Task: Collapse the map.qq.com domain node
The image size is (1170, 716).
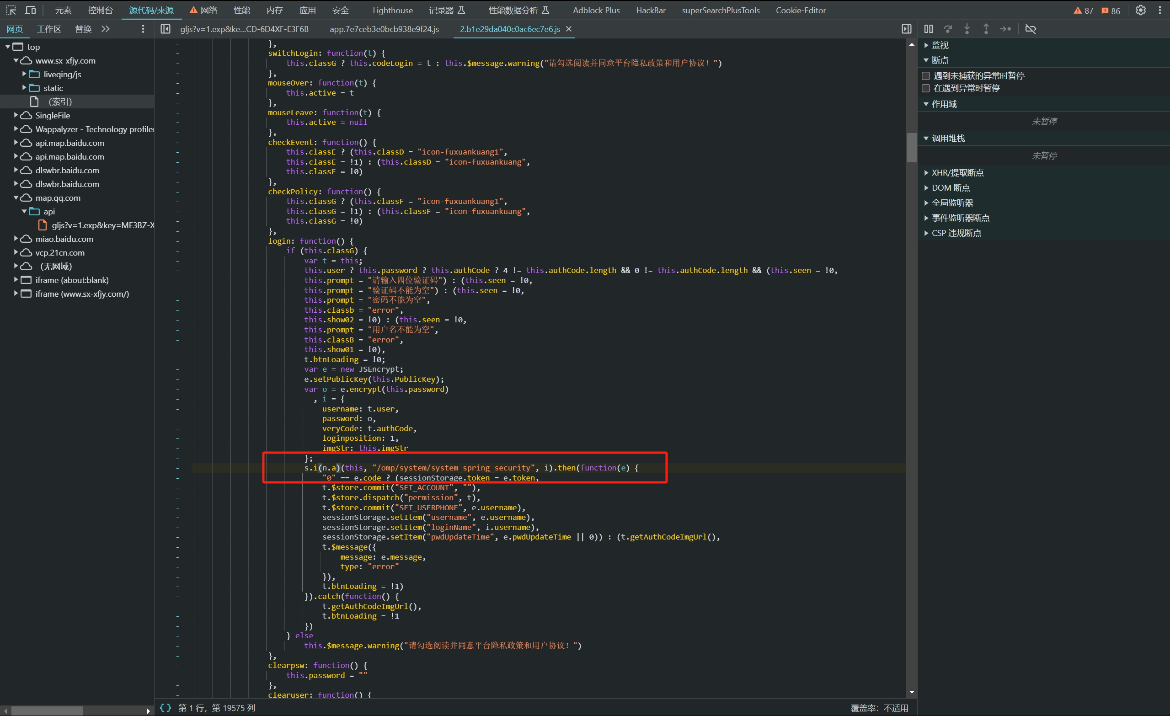Action: coord(16,198)
